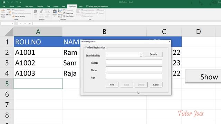Image resolution: width=221 pixels, height=124 pixels.
Task: Open the File menu
Action: pyautogui.click(x=4, y=6)
